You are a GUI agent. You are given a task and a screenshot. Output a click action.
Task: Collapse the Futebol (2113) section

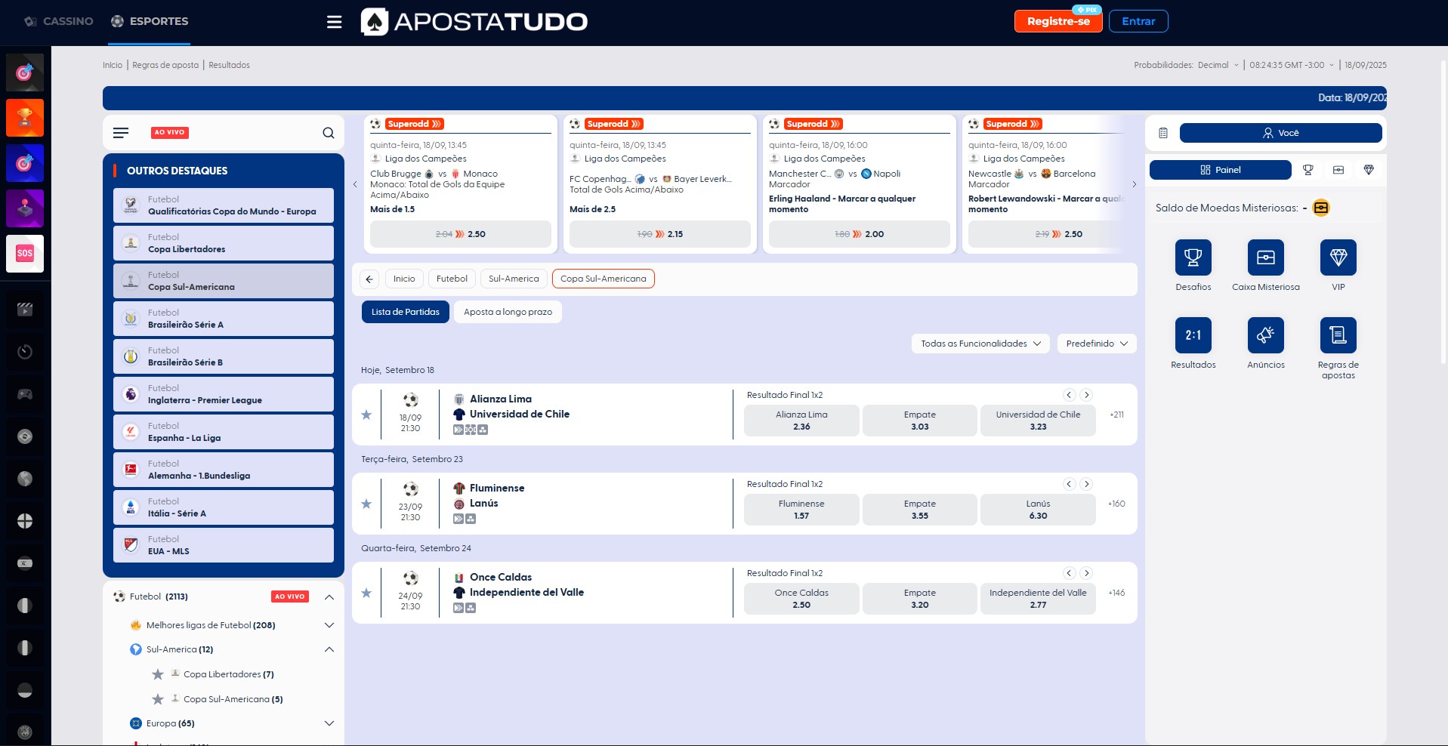click(x=329, y=597)
